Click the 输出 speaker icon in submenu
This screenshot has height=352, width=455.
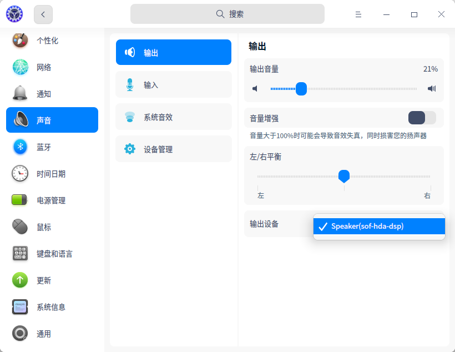[130, 52]
